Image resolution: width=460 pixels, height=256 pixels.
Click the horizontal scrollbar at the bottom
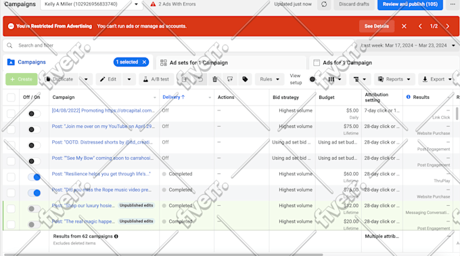(x=164, y=255)
